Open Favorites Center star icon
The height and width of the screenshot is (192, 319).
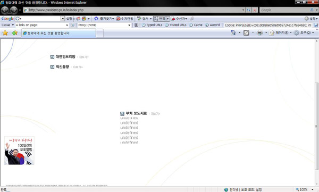(x=5, y=33)
